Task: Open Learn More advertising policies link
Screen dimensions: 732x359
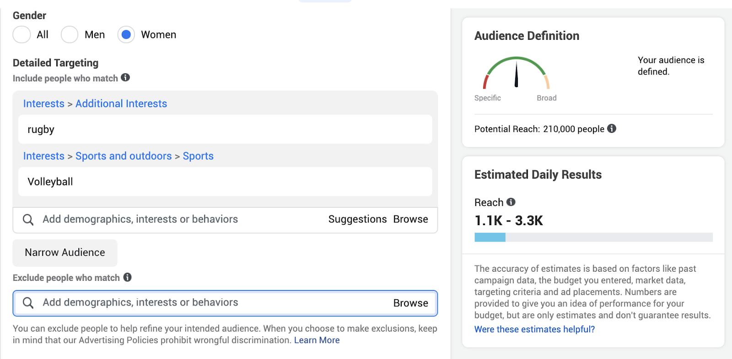Action: point(317,340)
